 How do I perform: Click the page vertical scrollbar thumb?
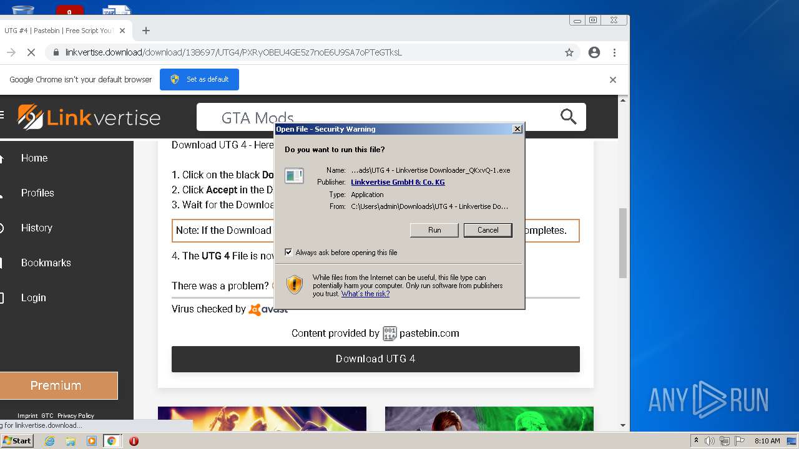pos(623,243)
